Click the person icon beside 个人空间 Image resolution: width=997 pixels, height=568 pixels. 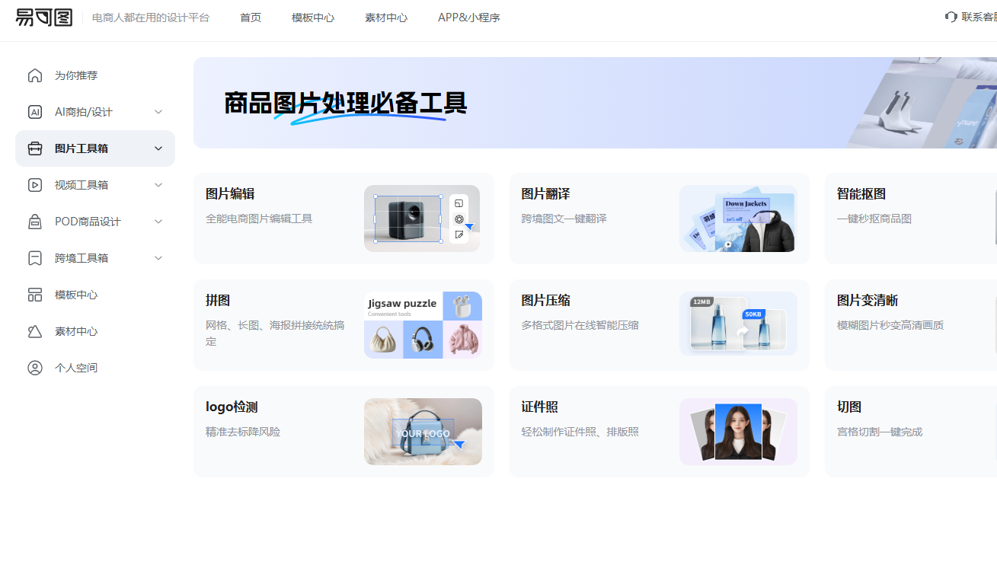pos(35,368)
